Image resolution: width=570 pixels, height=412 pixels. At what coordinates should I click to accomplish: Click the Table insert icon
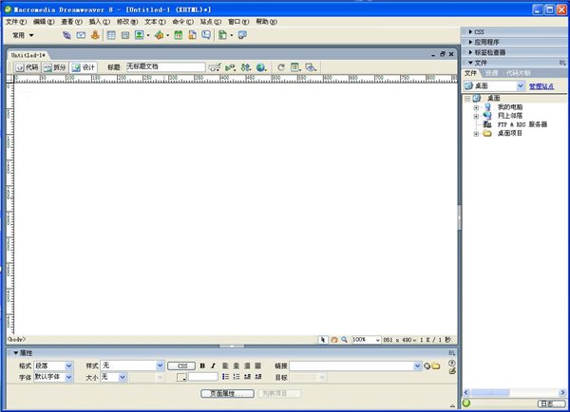pyautogui.click(x=111, y=35)
